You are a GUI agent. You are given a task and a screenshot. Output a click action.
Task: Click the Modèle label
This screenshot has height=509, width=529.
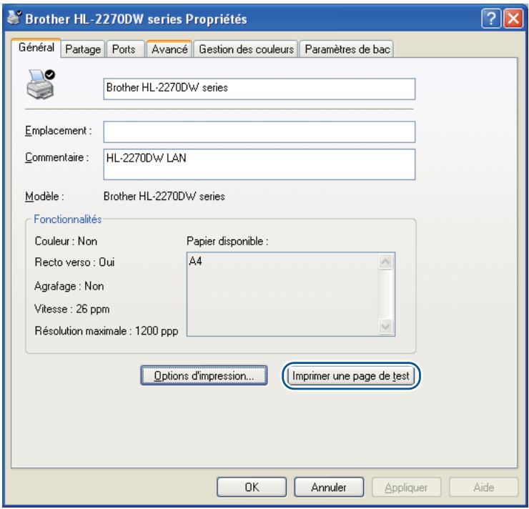[44, 197]
